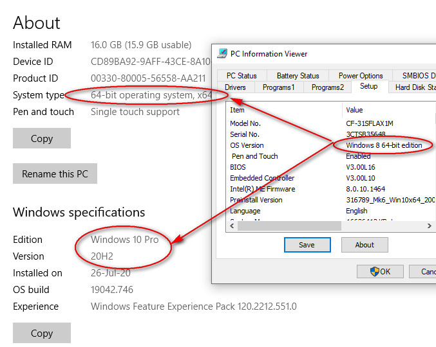Select the BIOS row
This screenshot has width=436, height=347.
pos(331,167)
